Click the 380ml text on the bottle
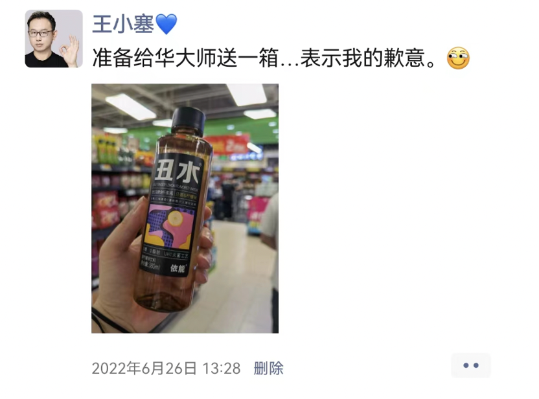 [154, 266]
